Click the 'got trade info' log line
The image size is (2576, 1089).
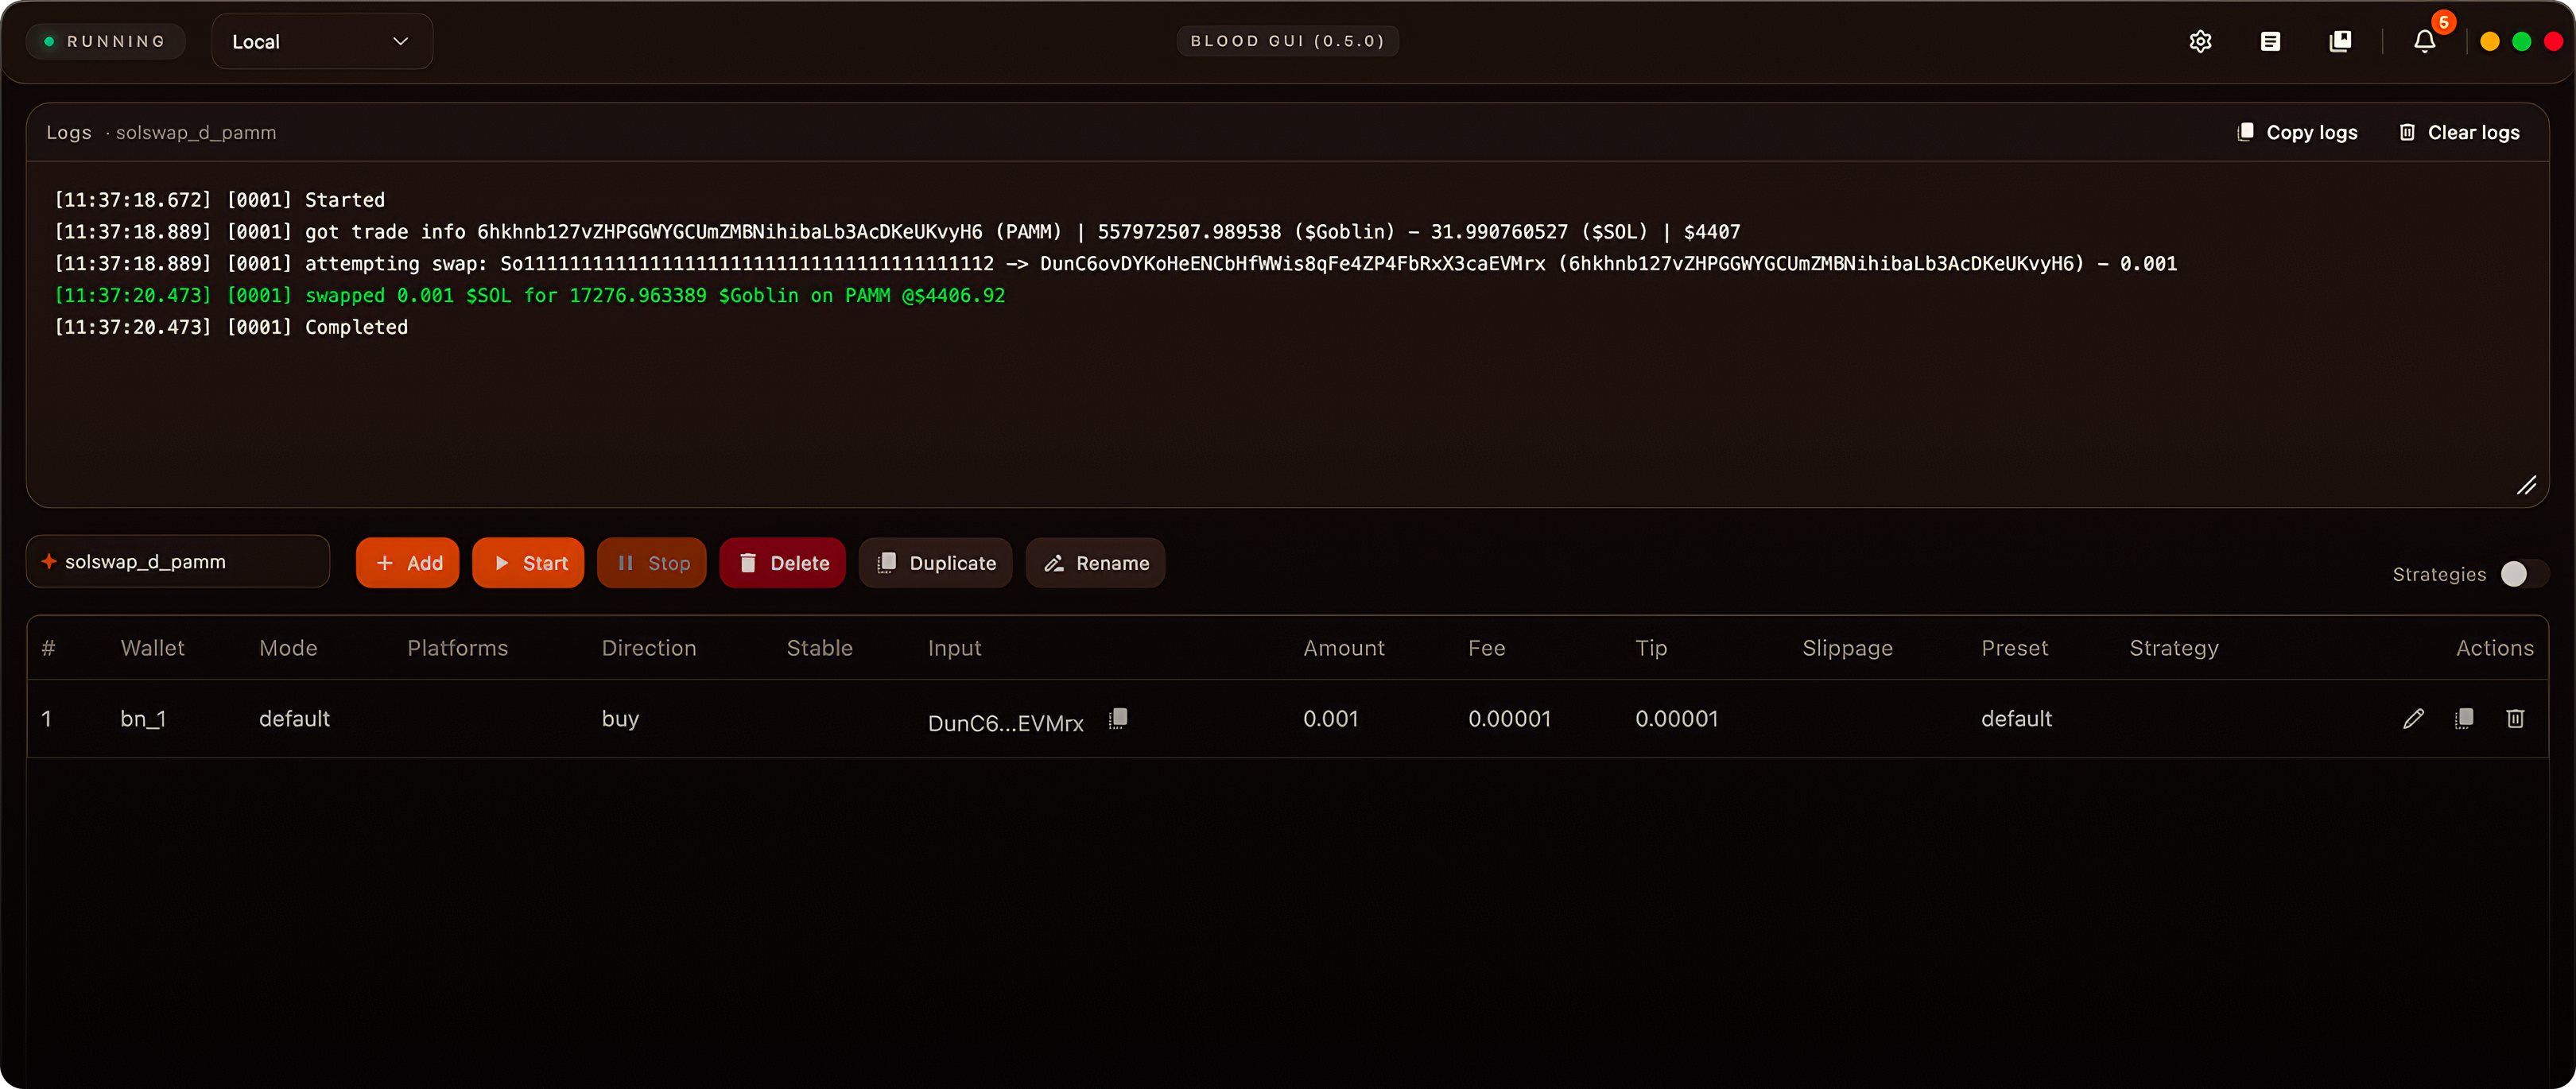[897, 232]
